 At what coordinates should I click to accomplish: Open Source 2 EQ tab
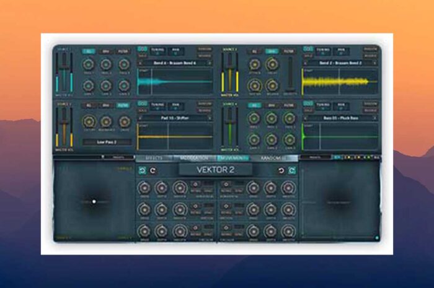[x=255, y=51]
